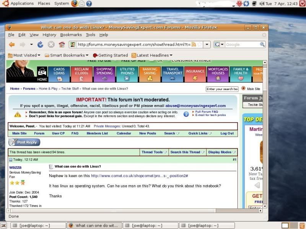The image size is (306, 229).
Task: Open the Bookmarks menu in Firefox
Action: pyautogui.click(x=71, y=35)
